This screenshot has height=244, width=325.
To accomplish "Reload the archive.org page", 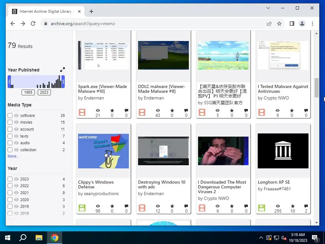I will [33, 24].
